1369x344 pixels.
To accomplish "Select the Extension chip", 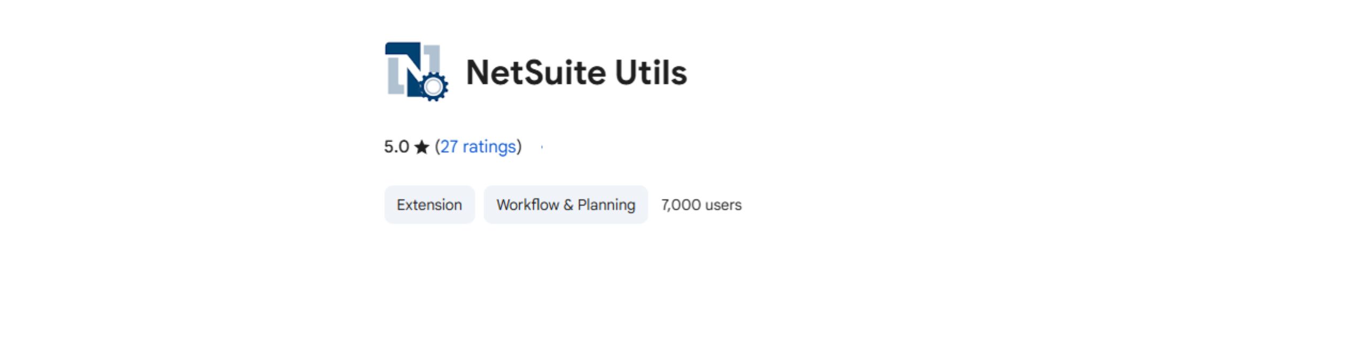I will [x=429, y=205].
